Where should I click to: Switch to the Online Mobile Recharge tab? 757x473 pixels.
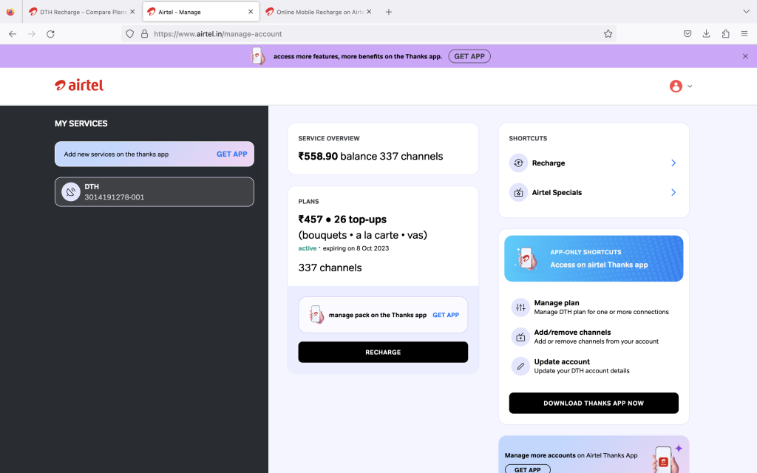click(319, 12)
